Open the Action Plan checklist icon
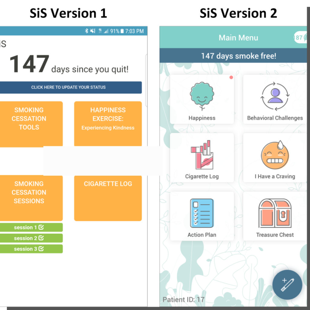The width and height of the screenshot is (310, 310). [x=202, y=213]
